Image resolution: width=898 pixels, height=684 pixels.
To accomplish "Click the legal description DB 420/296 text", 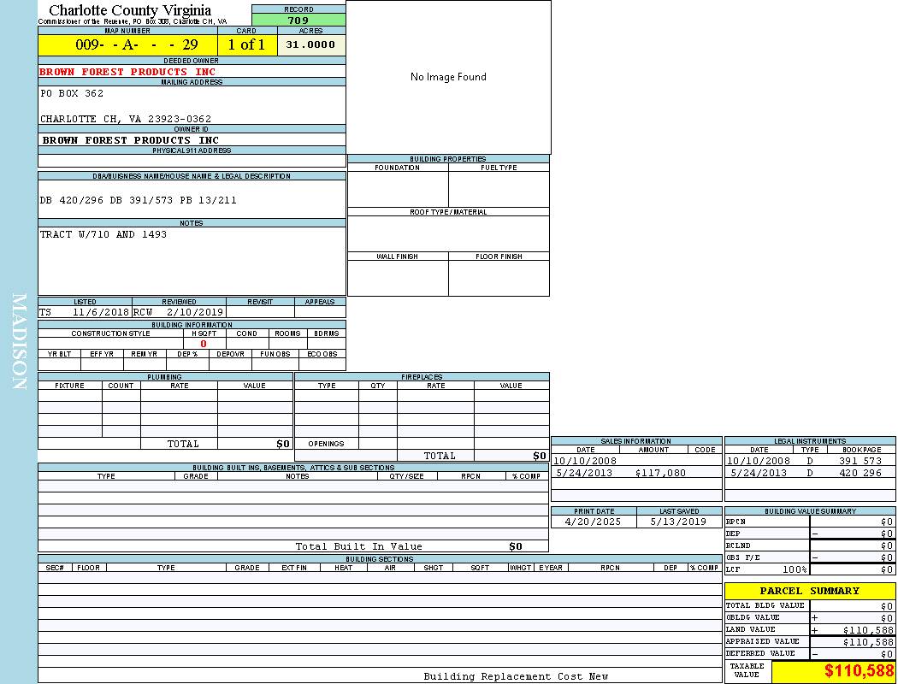I will (x=138, y=200).
